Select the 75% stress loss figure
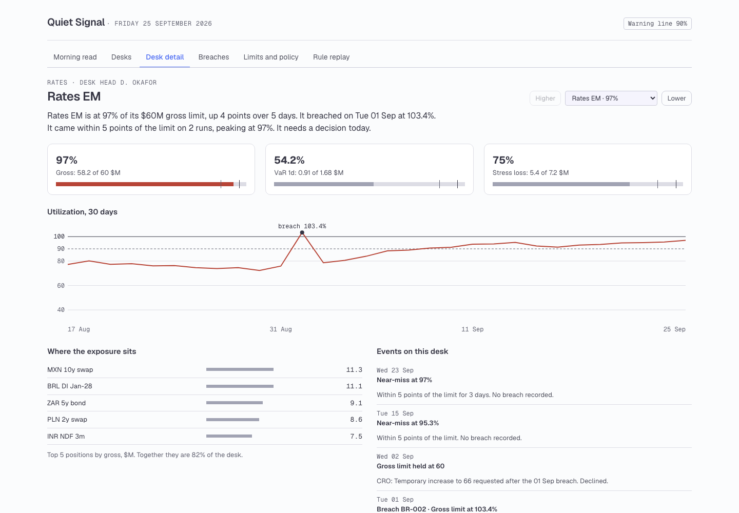 (503, 160)
